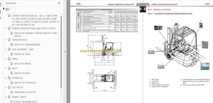The width and height of the screenshot is (213, 103).
Task: Open GROUP 80 ELECTRICITY bookmark
Action: tap(25, 92)
